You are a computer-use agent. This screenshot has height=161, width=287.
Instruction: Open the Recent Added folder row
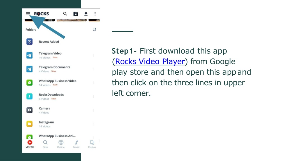(61, 42)
